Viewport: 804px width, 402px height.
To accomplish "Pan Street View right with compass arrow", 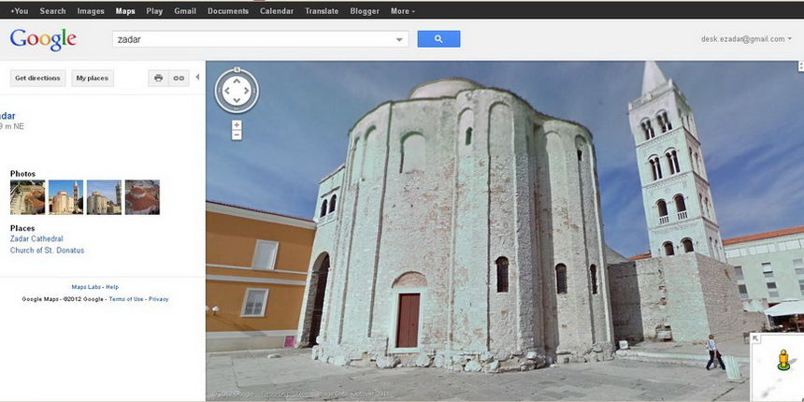I will point(247,91).
